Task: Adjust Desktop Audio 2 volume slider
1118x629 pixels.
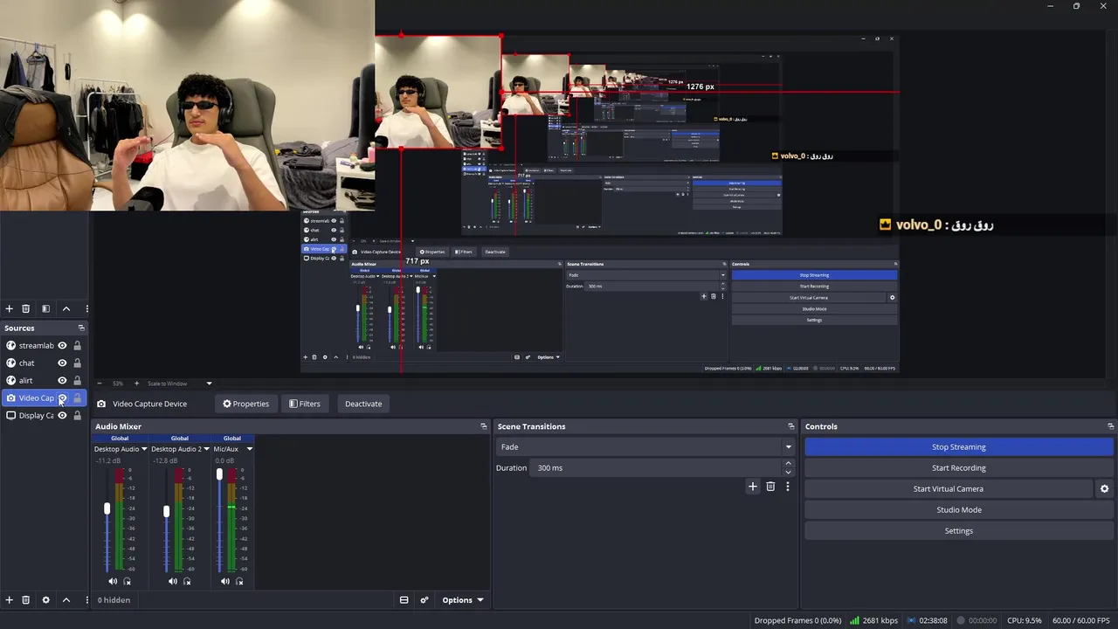Action: [166, 511]
